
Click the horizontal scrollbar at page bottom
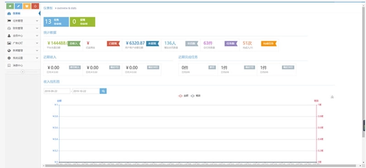(201, 166)
